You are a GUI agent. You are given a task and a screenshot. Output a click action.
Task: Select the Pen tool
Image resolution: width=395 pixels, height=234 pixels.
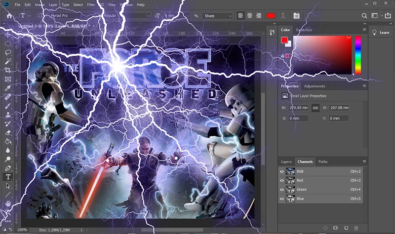pos(8,168)
